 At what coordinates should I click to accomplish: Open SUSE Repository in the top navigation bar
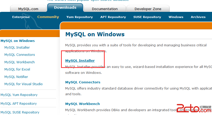click(x=147, y=17)
